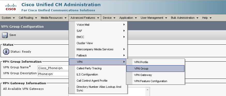Select Directory Number Alias Lookup And Sync
The width and height of the screenshot is (226, 96).
click(98, 89)
